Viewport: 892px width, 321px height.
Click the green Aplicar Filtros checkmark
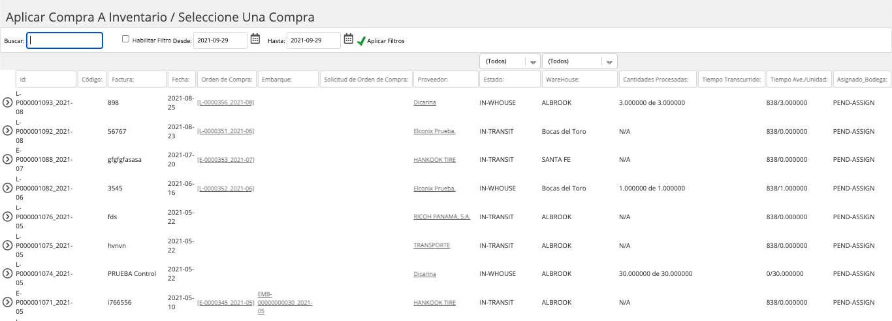pos(361,40)
